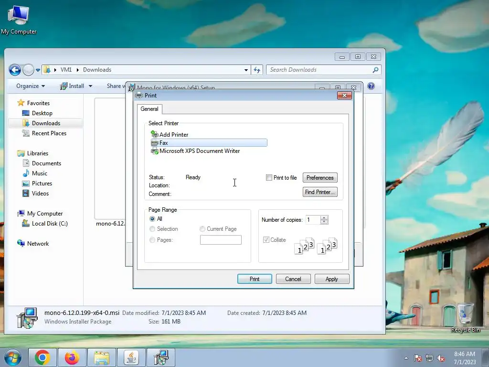Screen dimensions: 489x367
Task: Switch to Windows Installer taskbar icon
Action: [x=161, y=357]
